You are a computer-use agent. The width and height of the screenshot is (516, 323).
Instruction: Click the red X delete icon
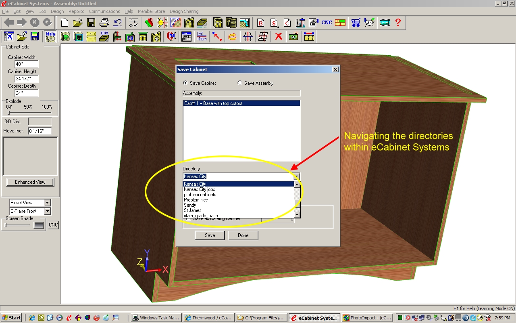coord(279,37)
